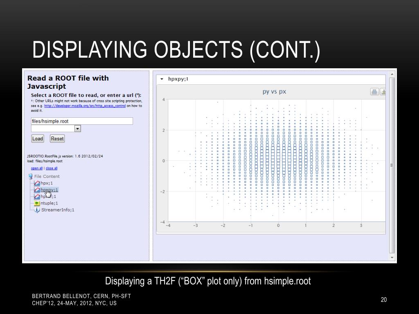Open the developer.mozilla.org access control link
419x314 pixels.
(x=85, y=106)
